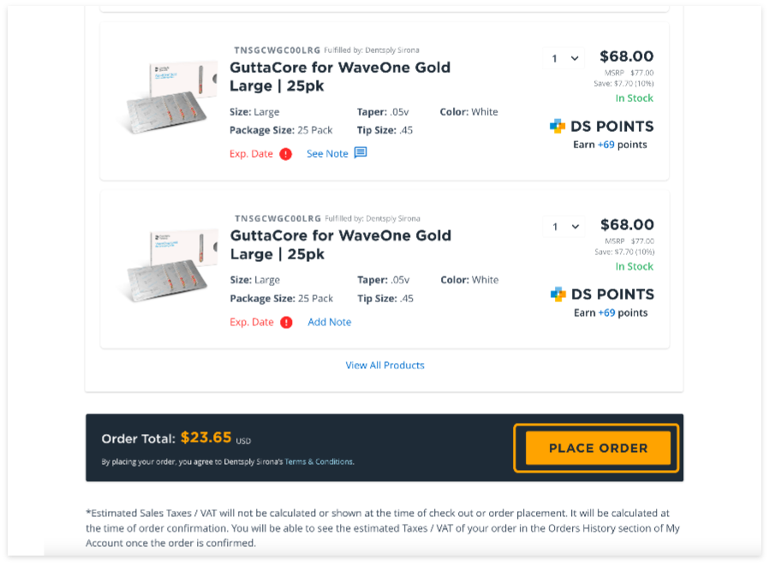The image size is (769, 565).
Task: Click the DS Points logo on the first product
Action: (x=557, y=127)
